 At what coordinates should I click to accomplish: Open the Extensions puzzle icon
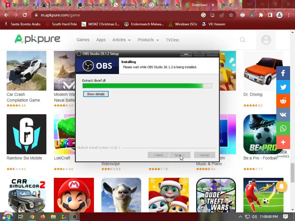click(261, 15)
